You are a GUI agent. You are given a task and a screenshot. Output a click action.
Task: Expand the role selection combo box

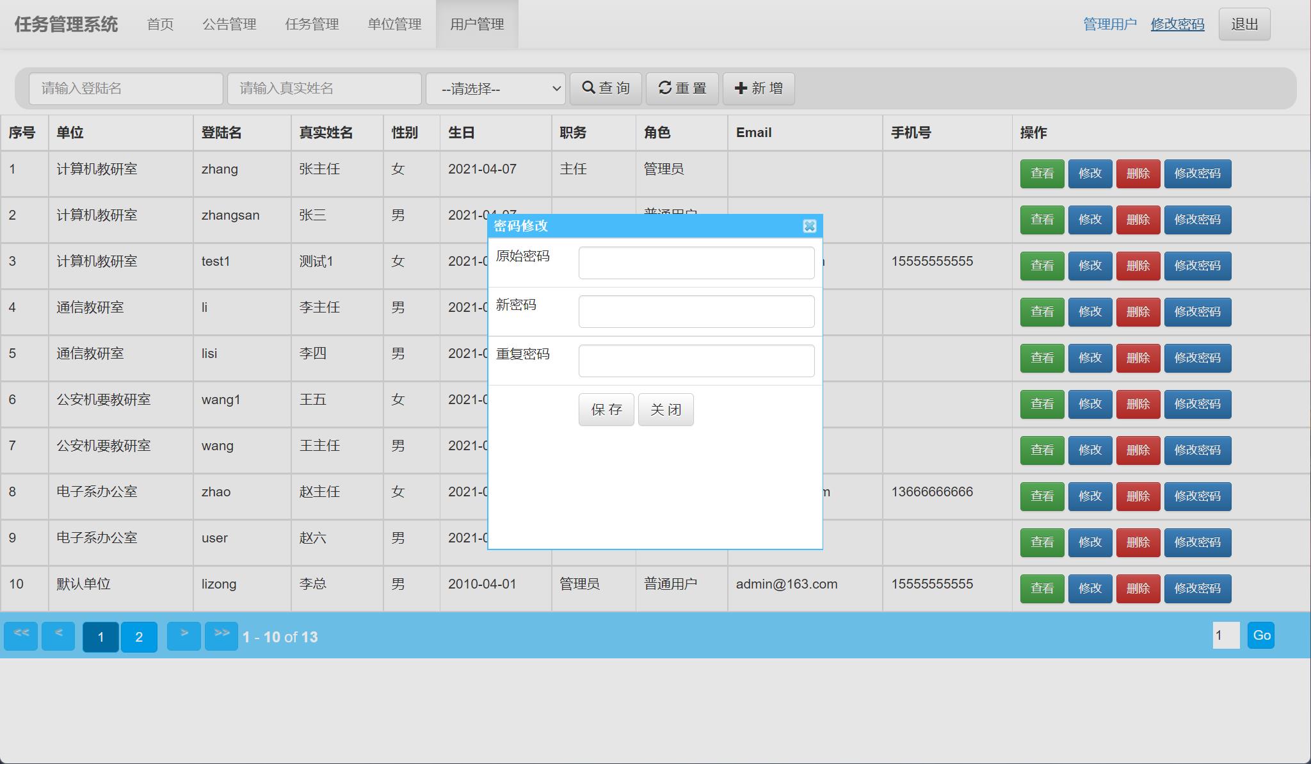pos(495,89)
